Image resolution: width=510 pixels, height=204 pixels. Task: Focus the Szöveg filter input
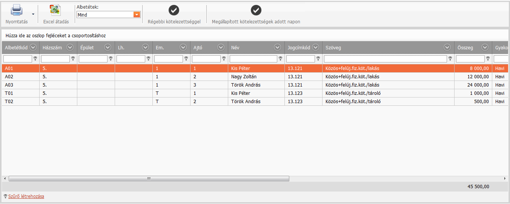[x=386, y=59]
